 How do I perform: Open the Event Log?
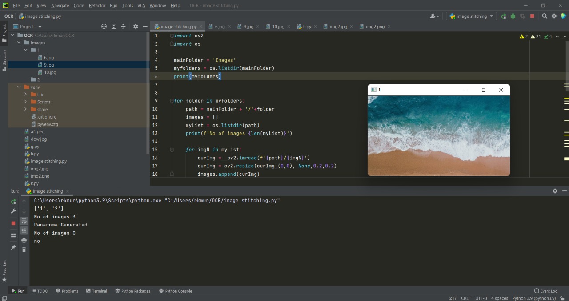click(545, 291)
